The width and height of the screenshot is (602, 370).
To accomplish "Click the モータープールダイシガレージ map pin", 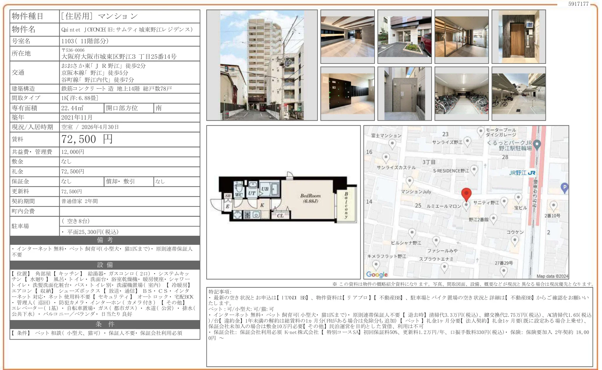I will pos(480,131).
